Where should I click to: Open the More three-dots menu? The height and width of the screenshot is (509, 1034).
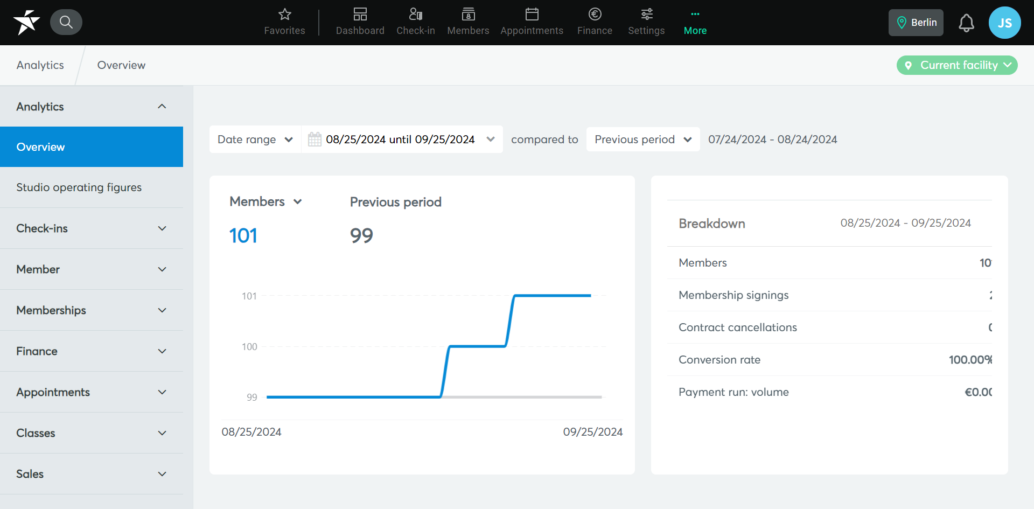[695, 22]
